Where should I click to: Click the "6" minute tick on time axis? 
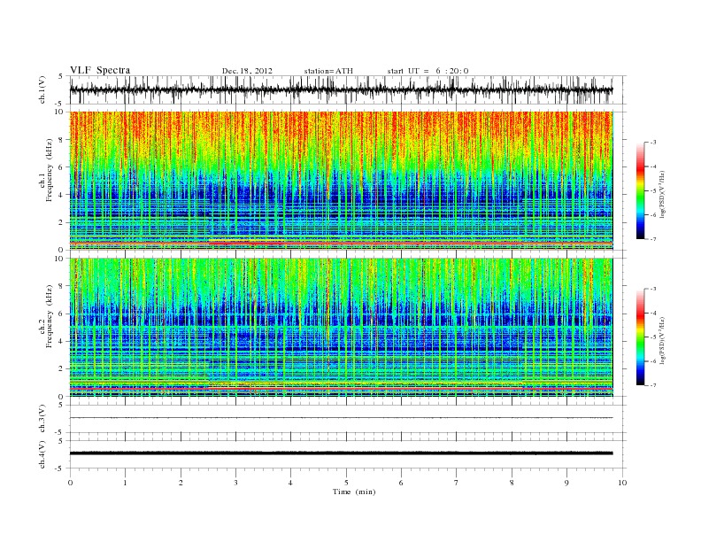pos(401,483)
